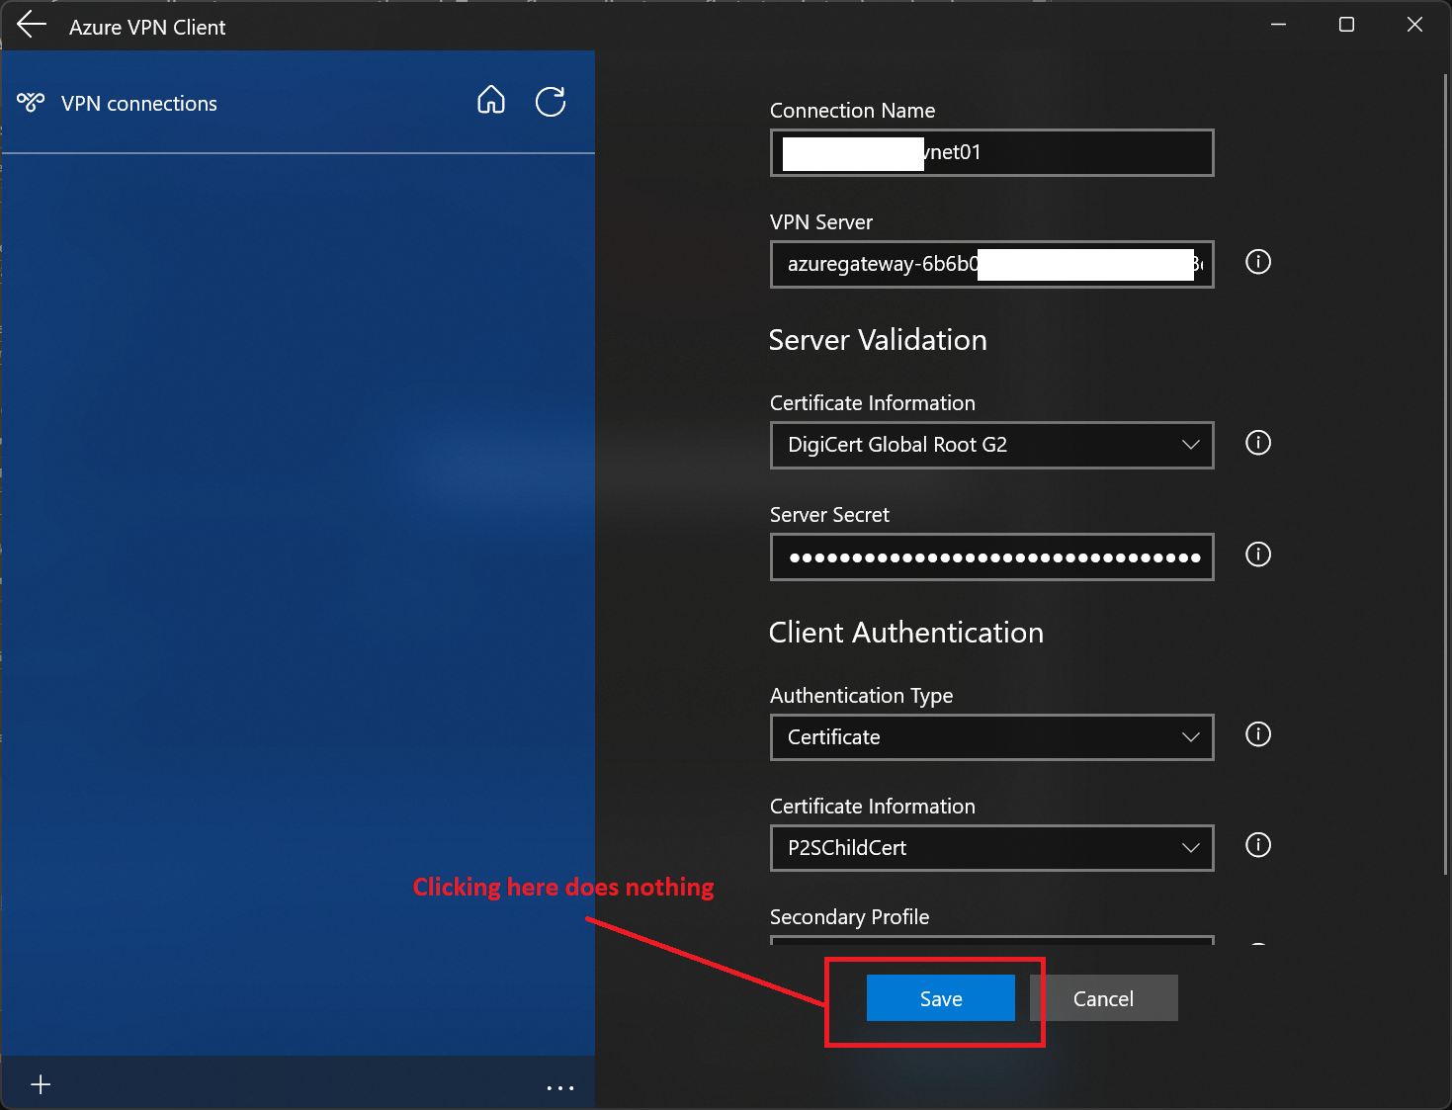
Task: Edit the VPN Server address field
Action: 991,264
